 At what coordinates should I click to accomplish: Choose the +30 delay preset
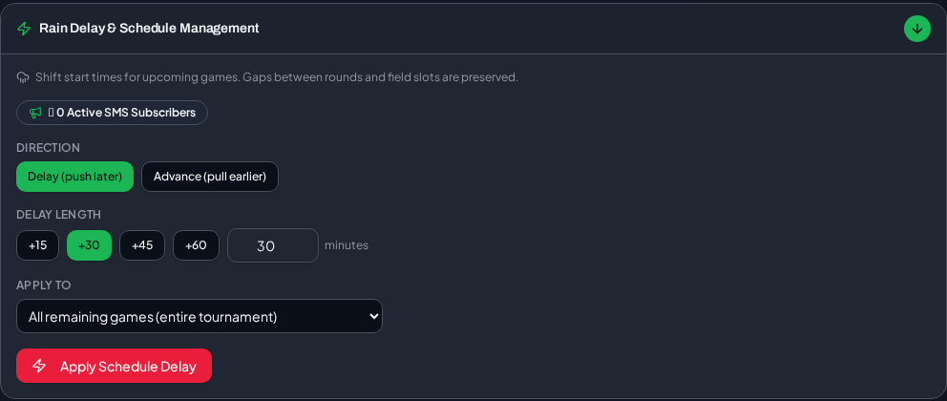[89, 245]
